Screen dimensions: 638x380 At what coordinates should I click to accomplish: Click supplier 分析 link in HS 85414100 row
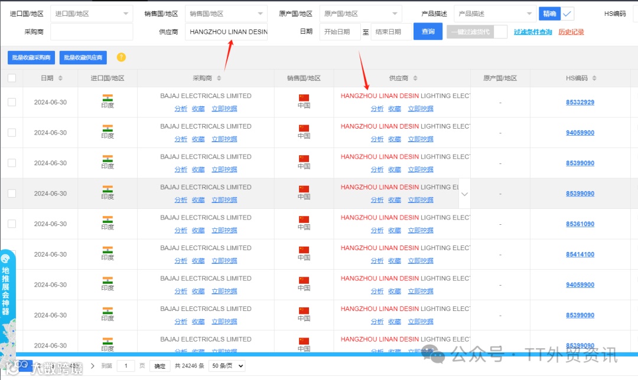377,261
